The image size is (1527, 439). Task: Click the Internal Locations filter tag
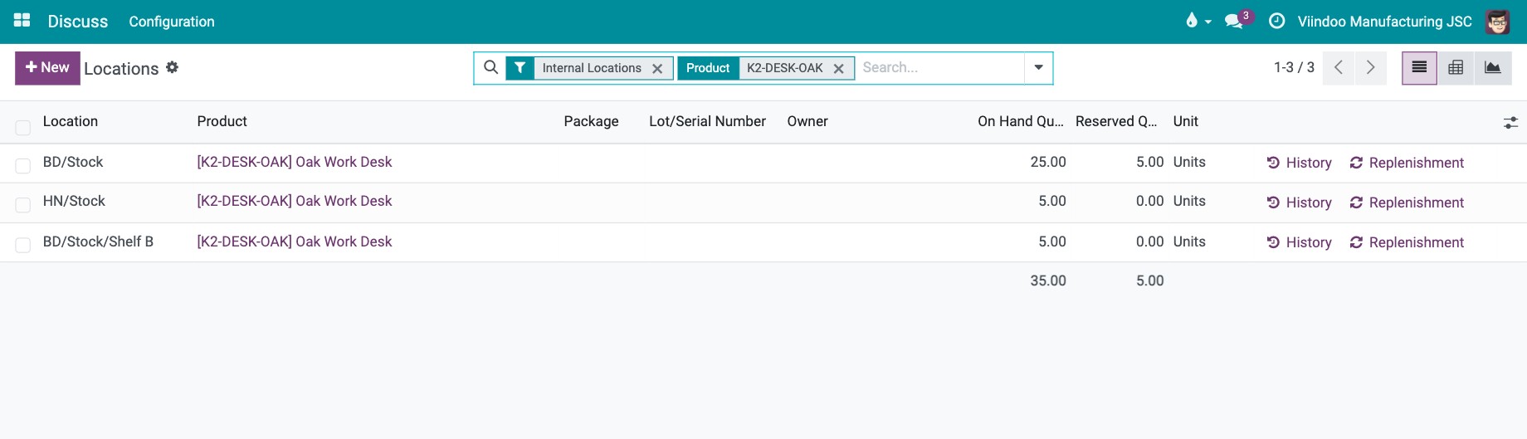pyautogui.click(x=592, y=68)
